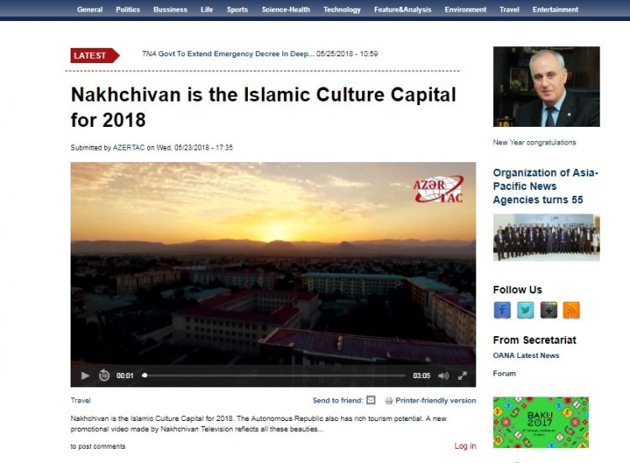The image size is (630, 463).
Task: Play the Nakhchivan promotional video
Action: pos(85,376)
